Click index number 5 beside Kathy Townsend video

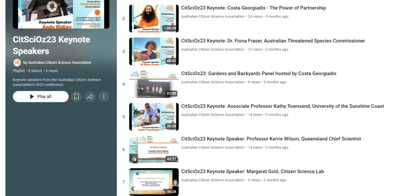coord(123,117)
